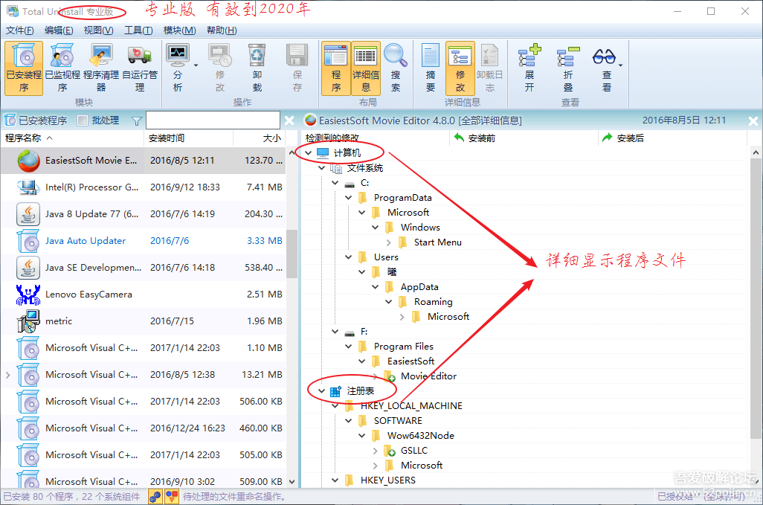This screenshot has width=763, height=505.
Task: Select the Roaming folder icon
Action: pyautogui.click(x=403, y=302)
